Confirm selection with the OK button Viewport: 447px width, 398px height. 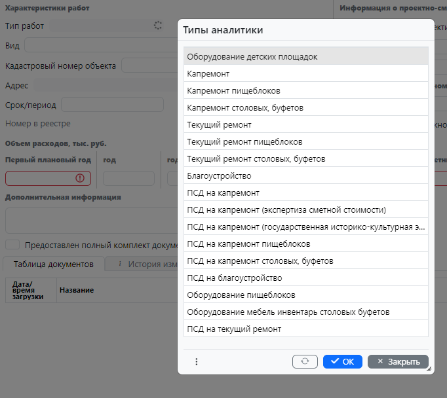(342, 361)
